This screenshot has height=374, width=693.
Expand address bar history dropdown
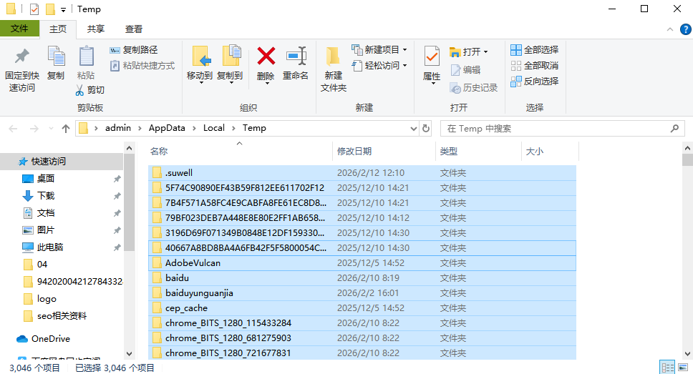(414, 129)
